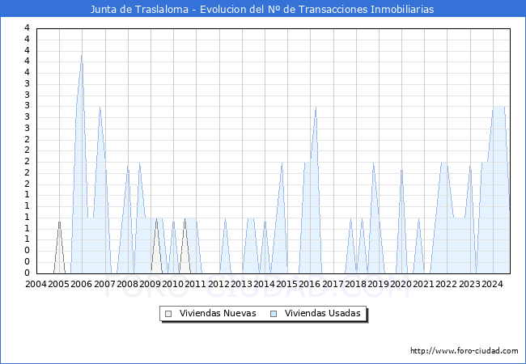This screenshot has width=526, height=364.
Task: Click the 2022 year axis label
Action: (446, 284)
